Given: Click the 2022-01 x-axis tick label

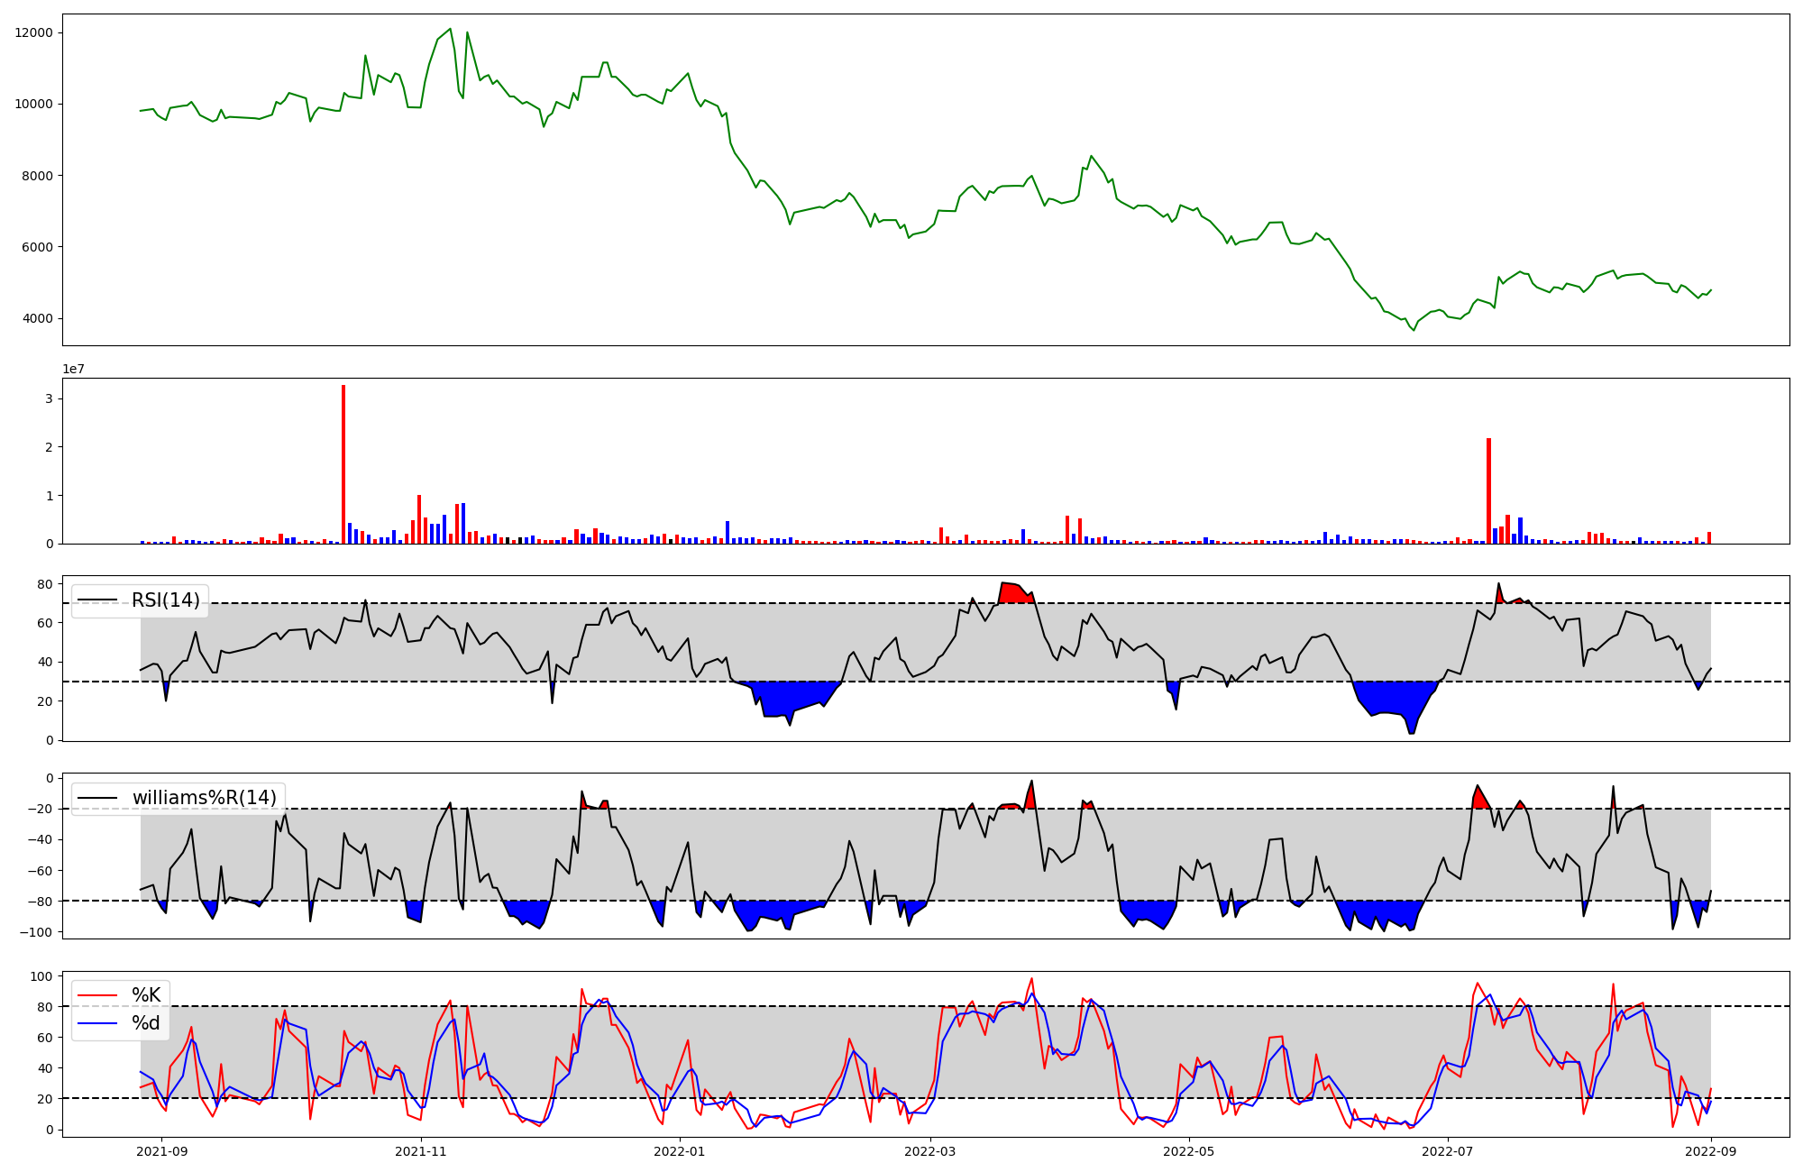Looking at the screenshot, I should (x=679, y=1151).
